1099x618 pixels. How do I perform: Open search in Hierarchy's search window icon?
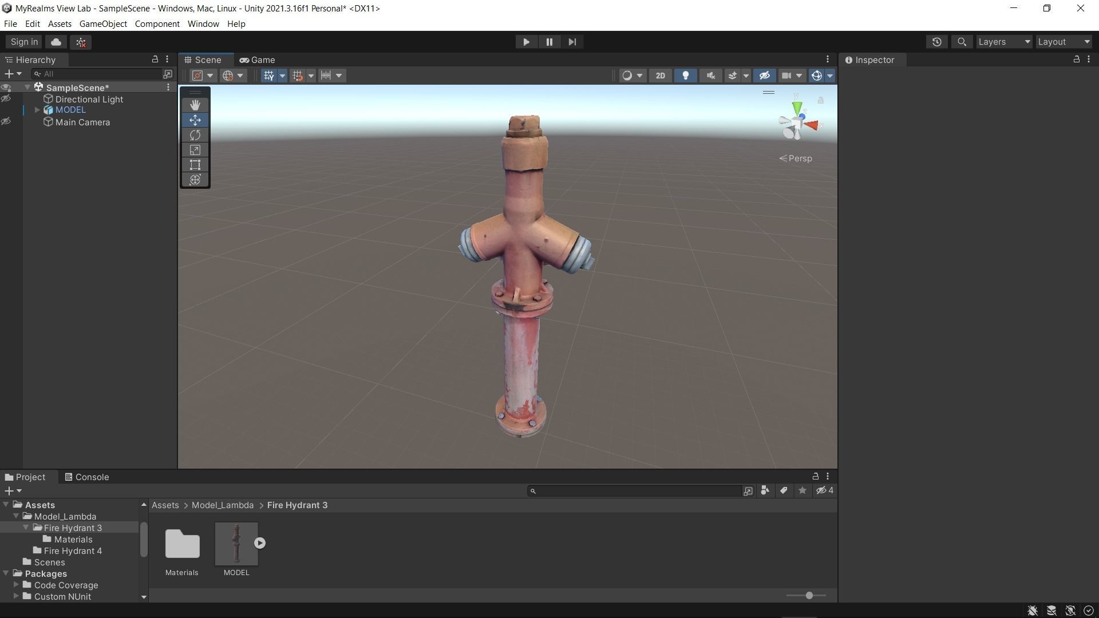(x=168, y=74)
